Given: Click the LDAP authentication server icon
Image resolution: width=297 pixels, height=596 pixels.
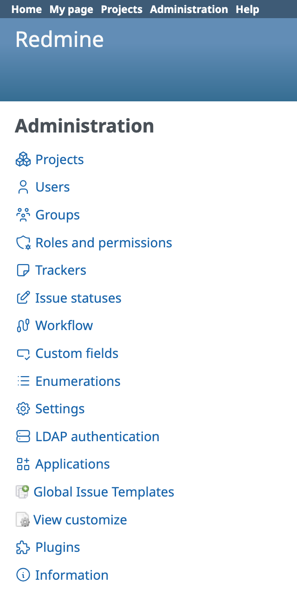Looking at the screenshot, I should pyautogui.click(x=23, y=437).
